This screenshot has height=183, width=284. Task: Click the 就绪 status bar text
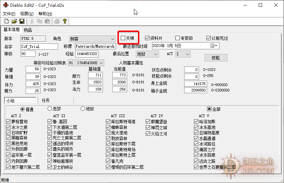coord(5,180)
